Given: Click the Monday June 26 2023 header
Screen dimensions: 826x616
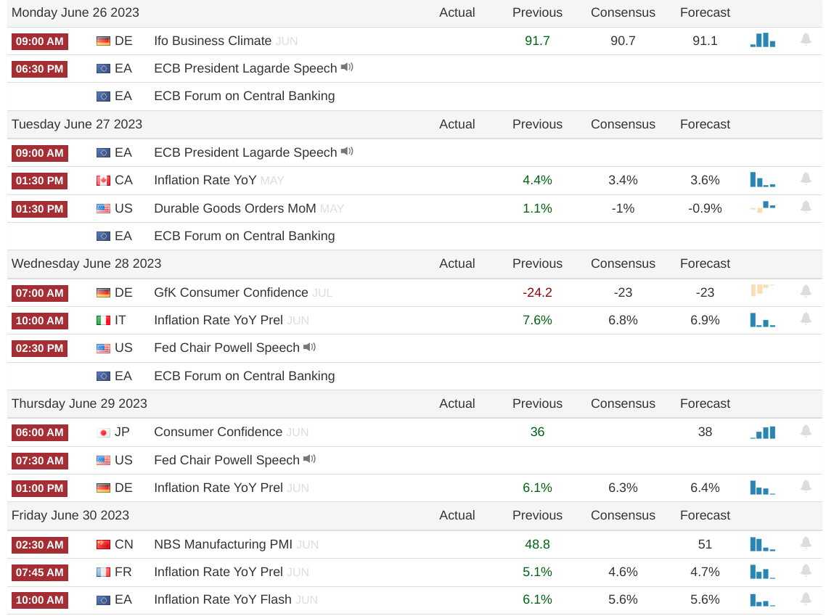Looking at the screenshot, I should 75,12.
